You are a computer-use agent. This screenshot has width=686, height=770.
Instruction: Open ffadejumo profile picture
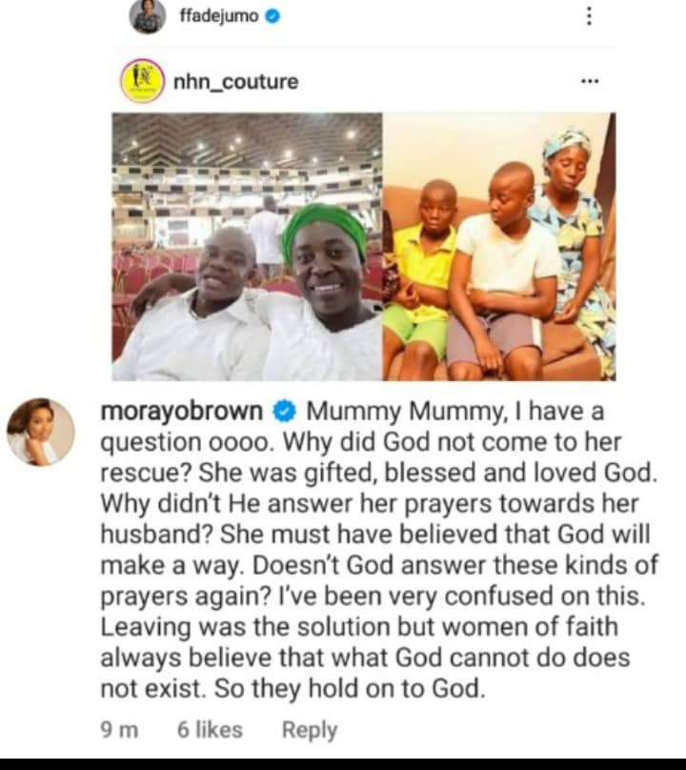tap(147, 17)
